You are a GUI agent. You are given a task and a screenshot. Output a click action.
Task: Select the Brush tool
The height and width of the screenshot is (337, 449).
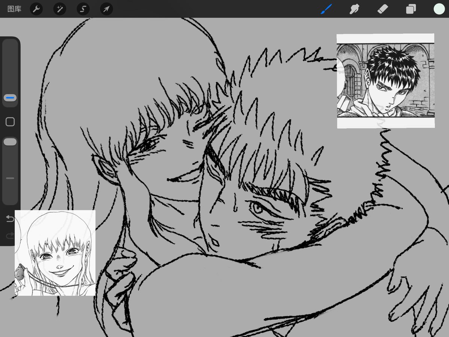tap(326, 9)
